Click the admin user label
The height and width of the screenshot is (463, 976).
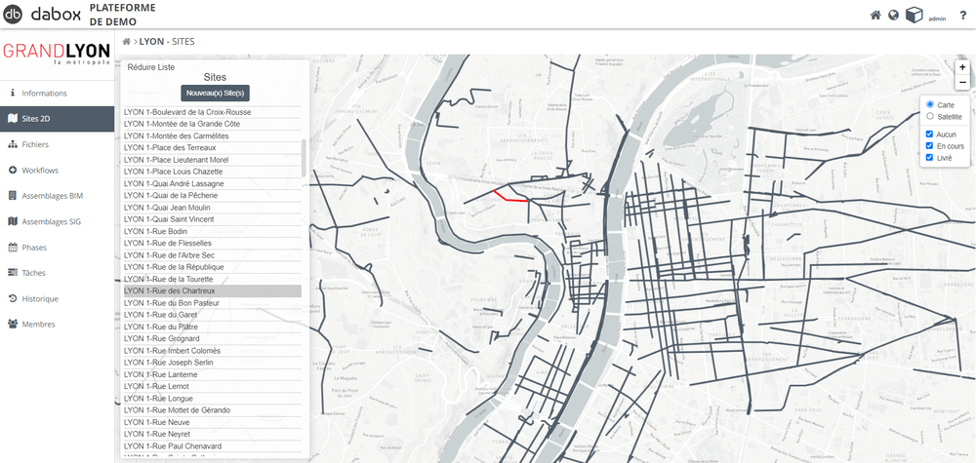937,19
